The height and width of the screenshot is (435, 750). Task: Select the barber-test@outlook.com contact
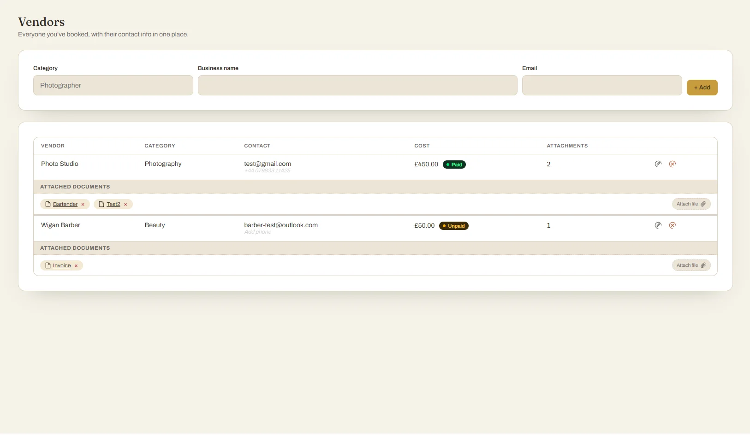point(281,225)
